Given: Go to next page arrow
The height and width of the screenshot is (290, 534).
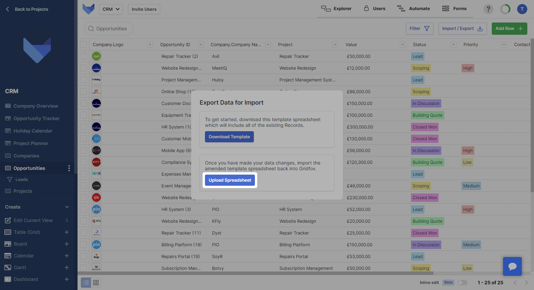Looking at the screenshot, I should pyautogui.click(x=526, y=283).
